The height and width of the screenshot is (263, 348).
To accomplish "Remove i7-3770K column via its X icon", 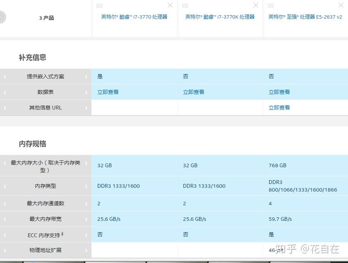I will [255, 5].
